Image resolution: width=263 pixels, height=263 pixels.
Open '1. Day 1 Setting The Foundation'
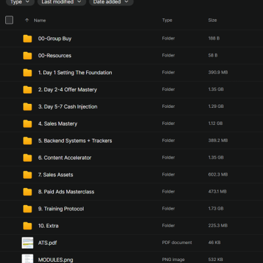75,73
